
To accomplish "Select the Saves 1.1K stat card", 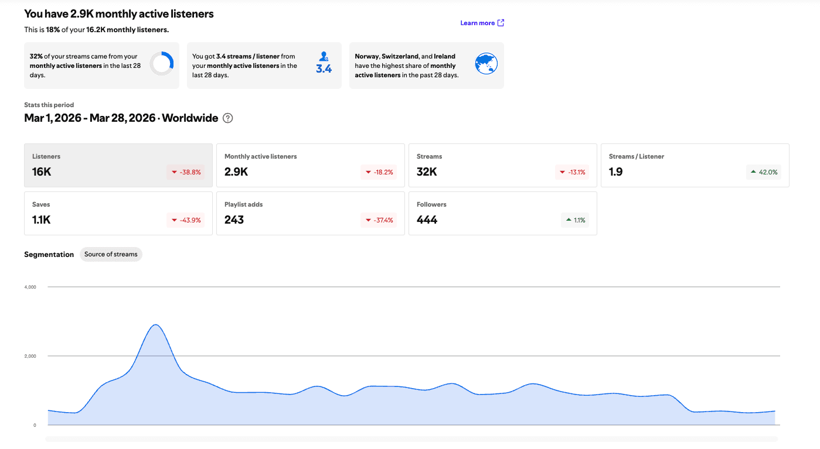I will [x=118, y=214].
